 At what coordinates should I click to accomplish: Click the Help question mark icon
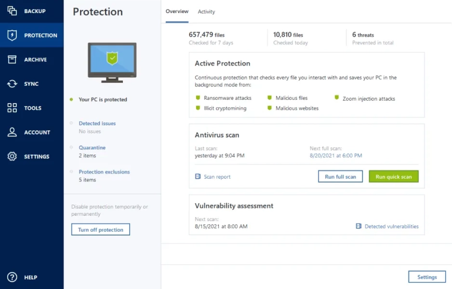click(11, 277)
